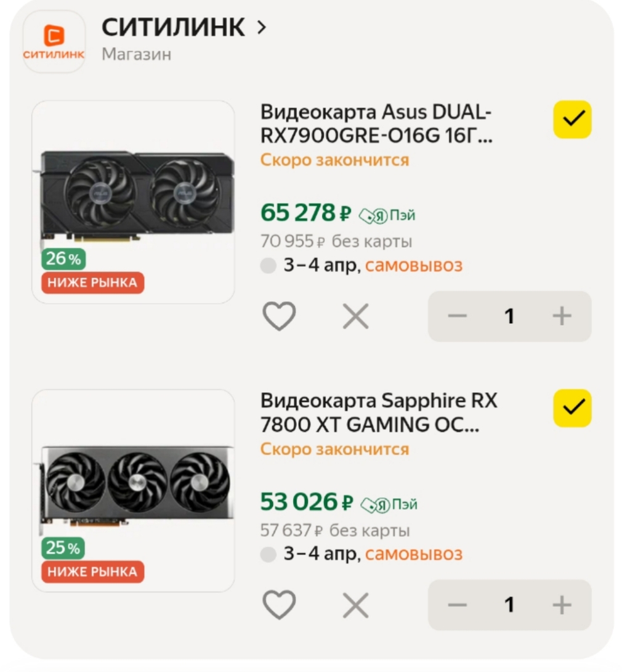Uncheck the Asus DUAL-RX7900GRE item checkbox
This screenshot has width=622, height=672.
572,120
